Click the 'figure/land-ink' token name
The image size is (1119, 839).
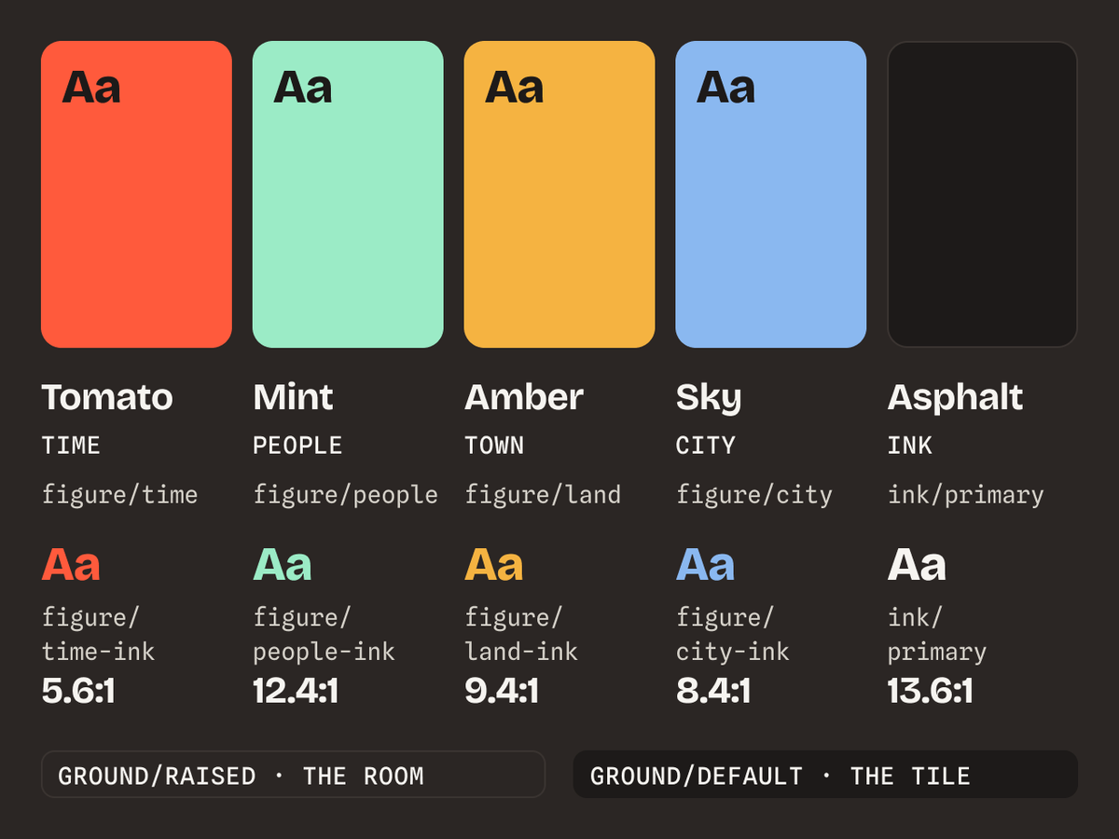(521, 634)
